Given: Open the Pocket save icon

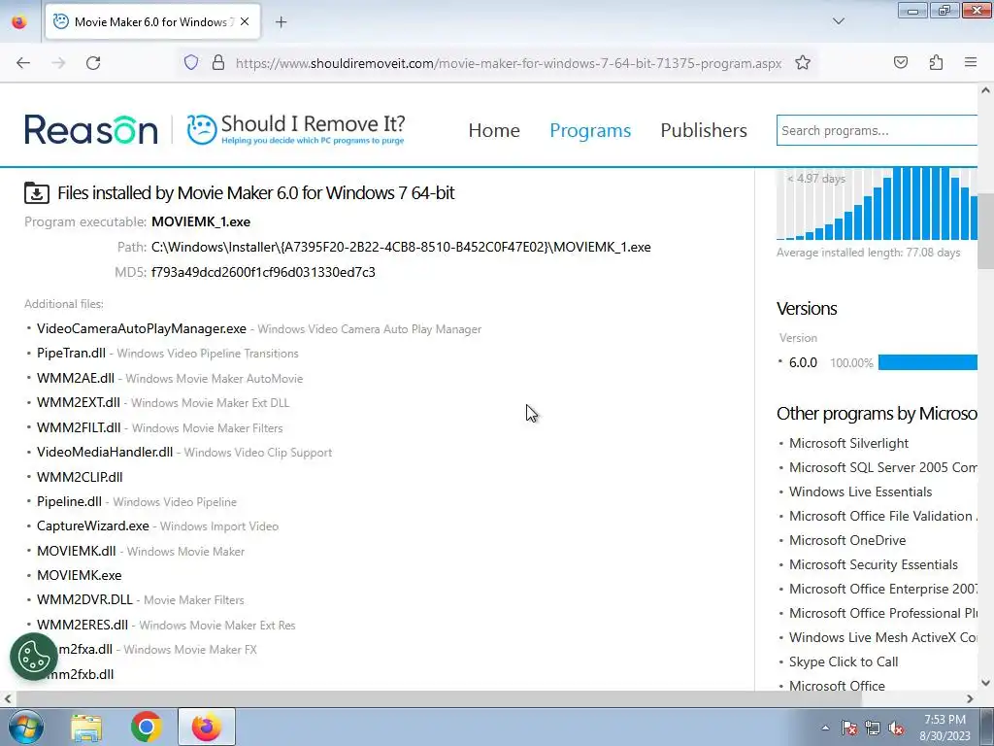Looking at the screenshot, I should point(900,63).
